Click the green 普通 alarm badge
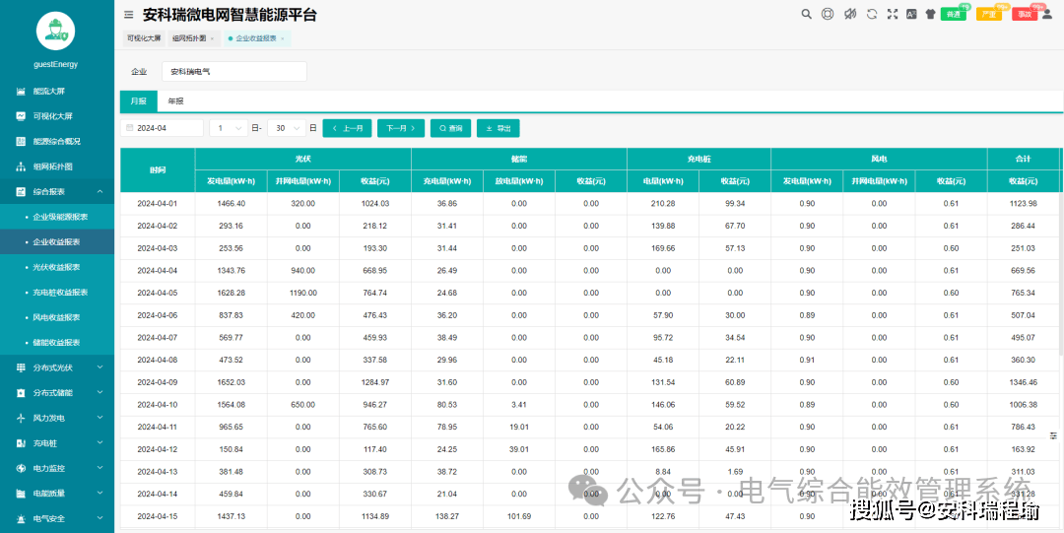Viewport: 1064px width, 533px height. point(953,15)
